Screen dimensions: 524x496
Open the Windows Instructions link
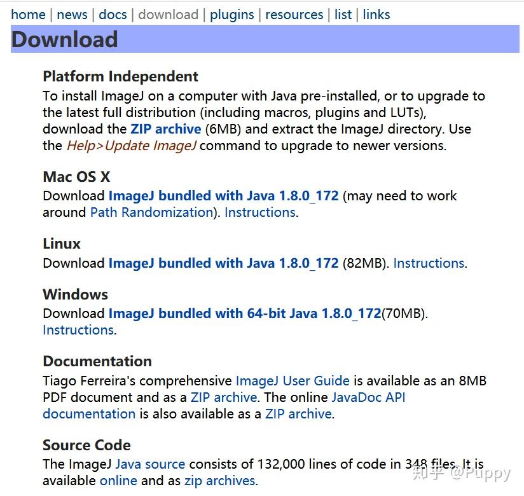point(78,330)
